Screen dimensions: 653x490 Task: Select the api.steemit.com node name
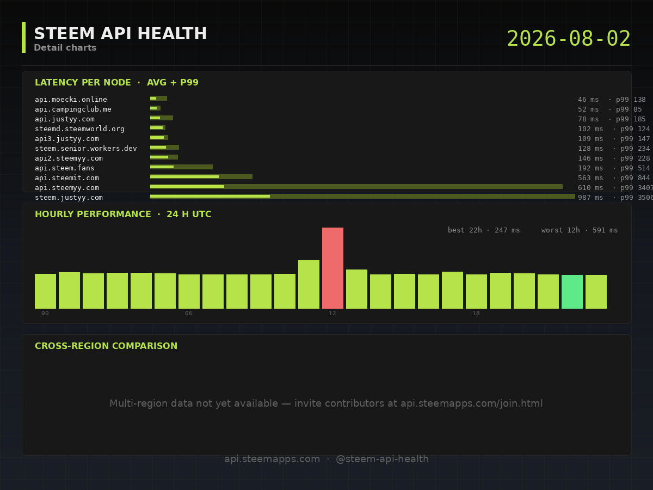click(67, 178)
